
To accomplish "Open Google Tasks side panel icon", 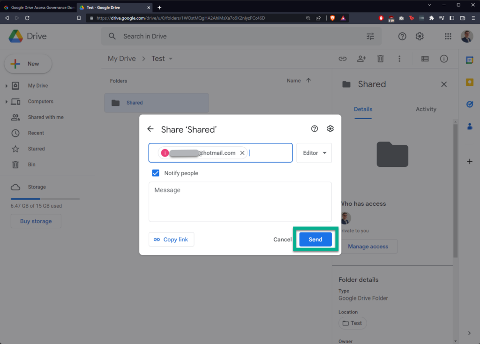I will coord(470,104).
